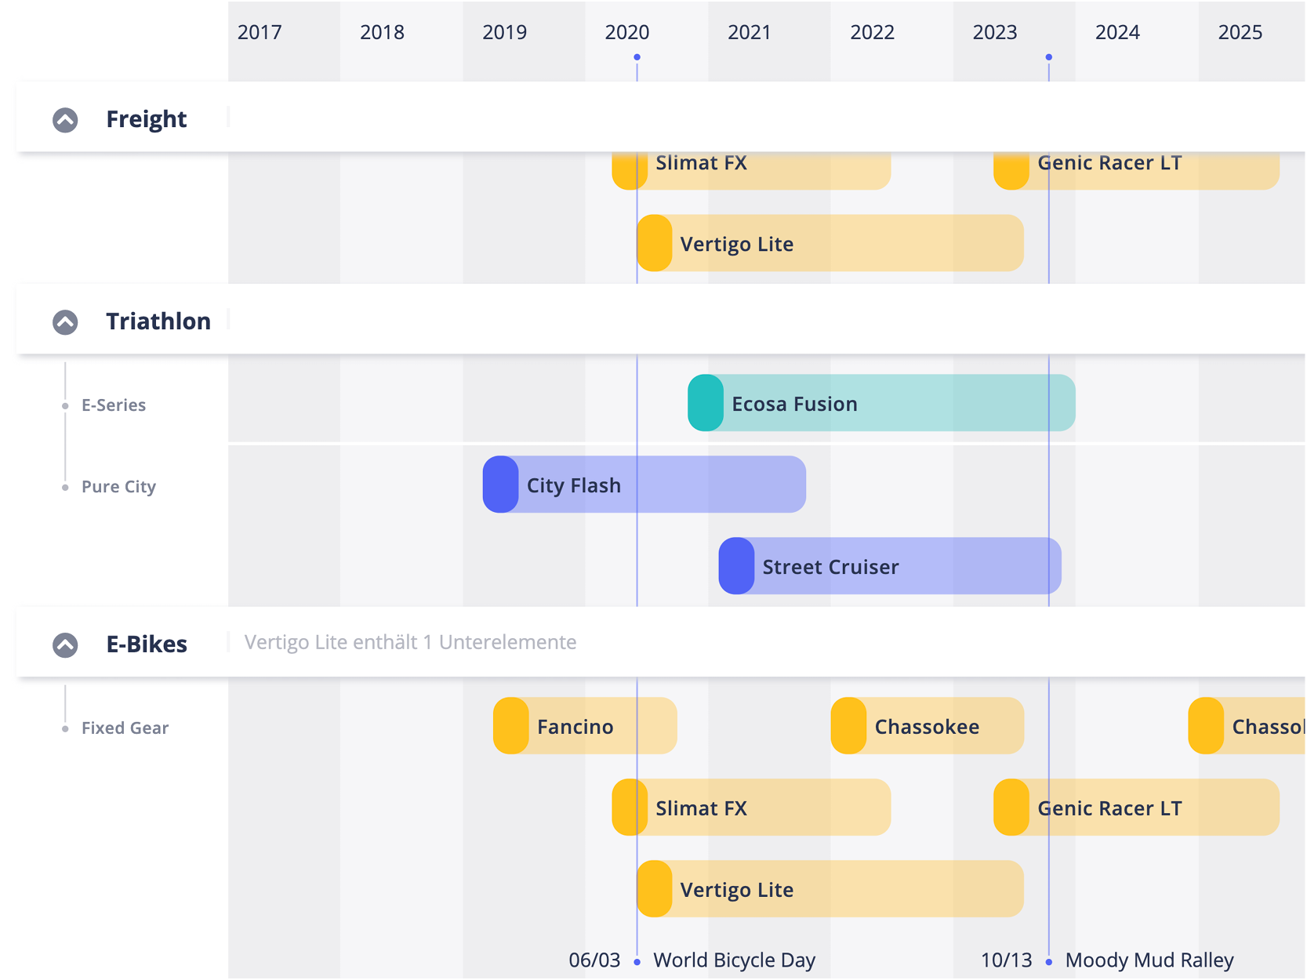This screenshot has height=980, width=1307.
Task: Click the blue handle on City Flash
Action: click(x=500, y=485)
